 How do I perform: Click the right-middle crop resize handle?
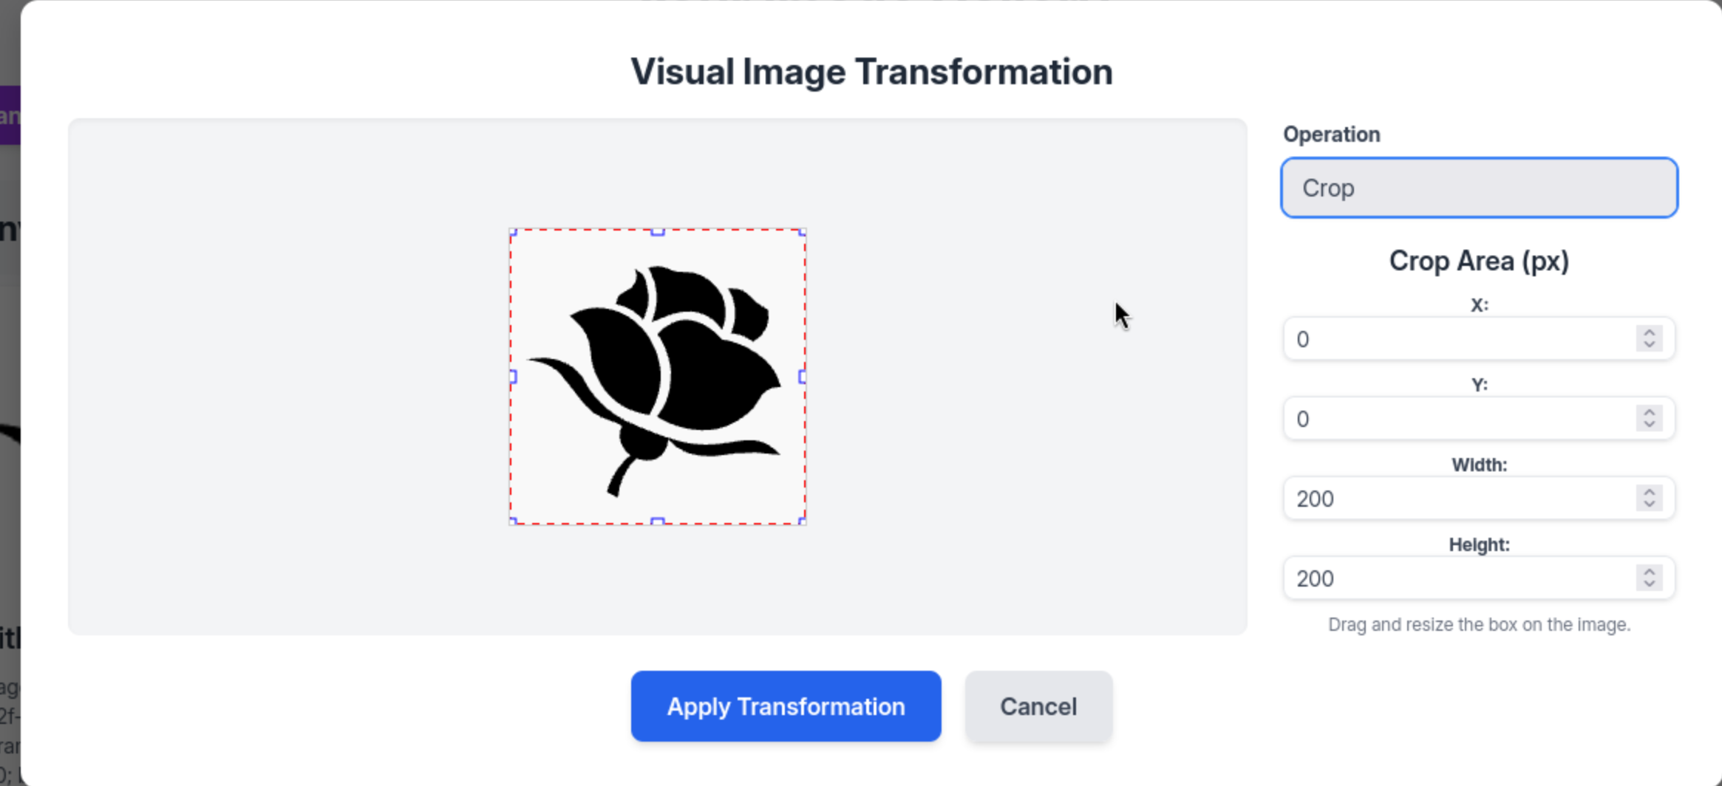[803, 377]
